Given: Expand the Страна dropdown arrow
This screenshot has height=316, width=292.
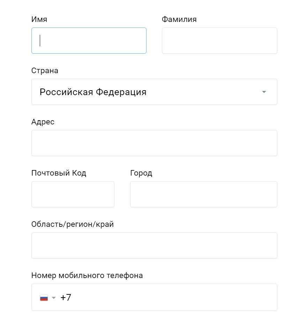Looking at the screenshot, I should tap(264, 92).
